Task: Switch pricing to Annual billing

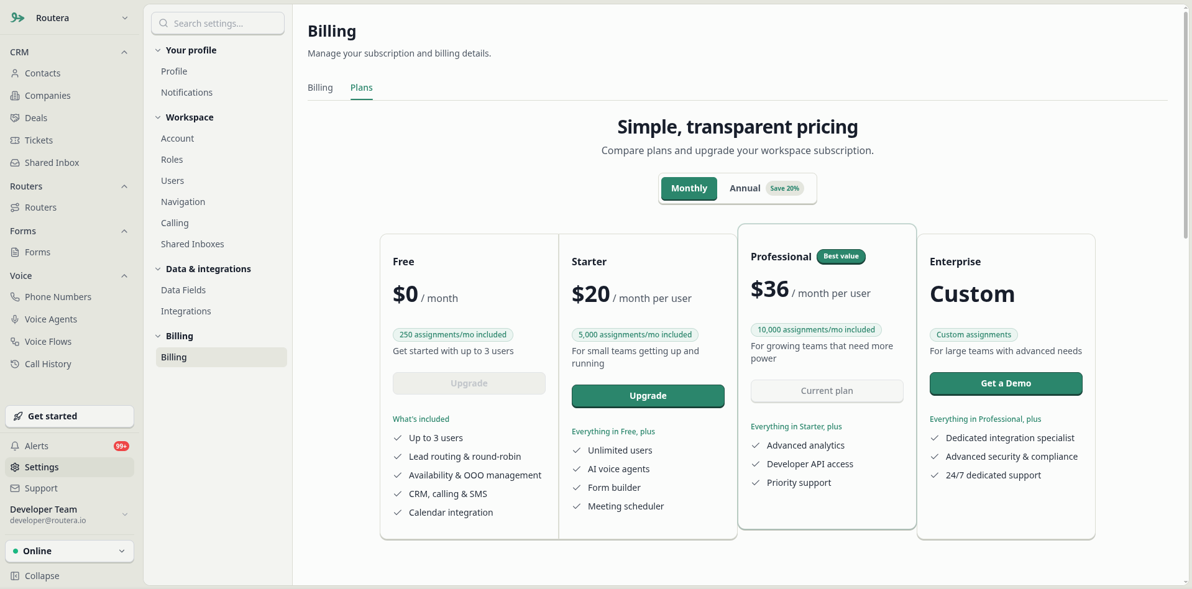Action: point(766,188)
